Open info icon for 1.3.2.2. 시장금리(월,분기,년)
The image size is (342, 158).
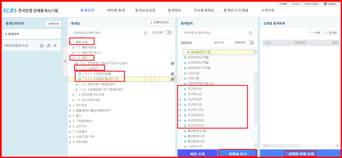[172, 79]
